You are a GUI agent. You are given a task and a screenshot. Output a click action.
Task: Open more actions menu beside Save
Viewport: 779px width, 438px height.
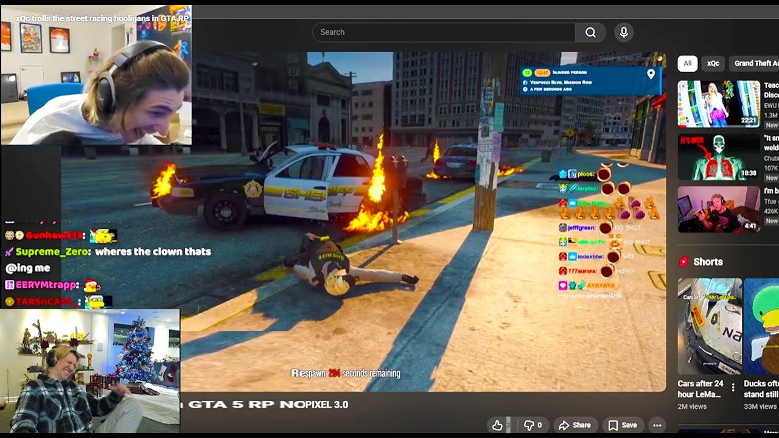(657, 425)
